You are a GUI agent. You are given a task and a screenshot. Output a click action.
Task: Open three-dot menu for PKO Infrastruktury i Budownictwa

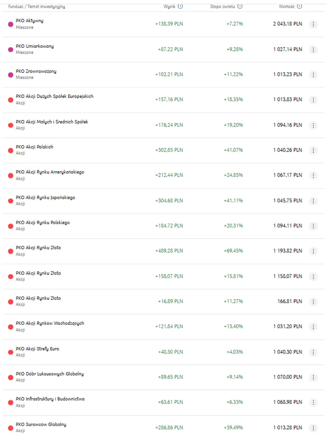click(313, 402)
